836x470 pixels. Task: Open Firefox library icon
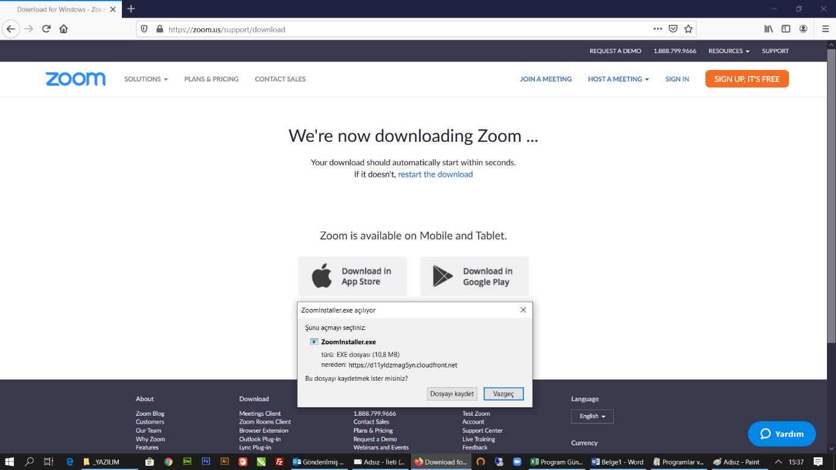pyautogui.click(x=768, y=28)
